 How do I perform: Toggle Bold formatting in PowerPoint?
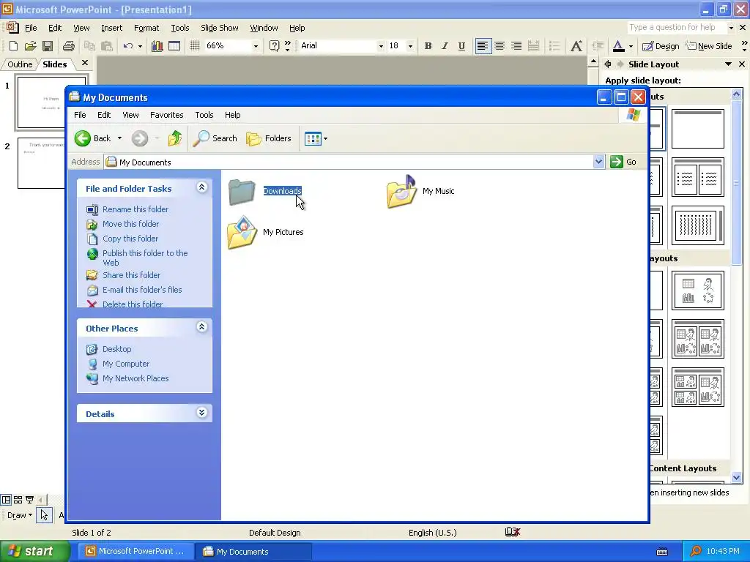tap(428, 46)
